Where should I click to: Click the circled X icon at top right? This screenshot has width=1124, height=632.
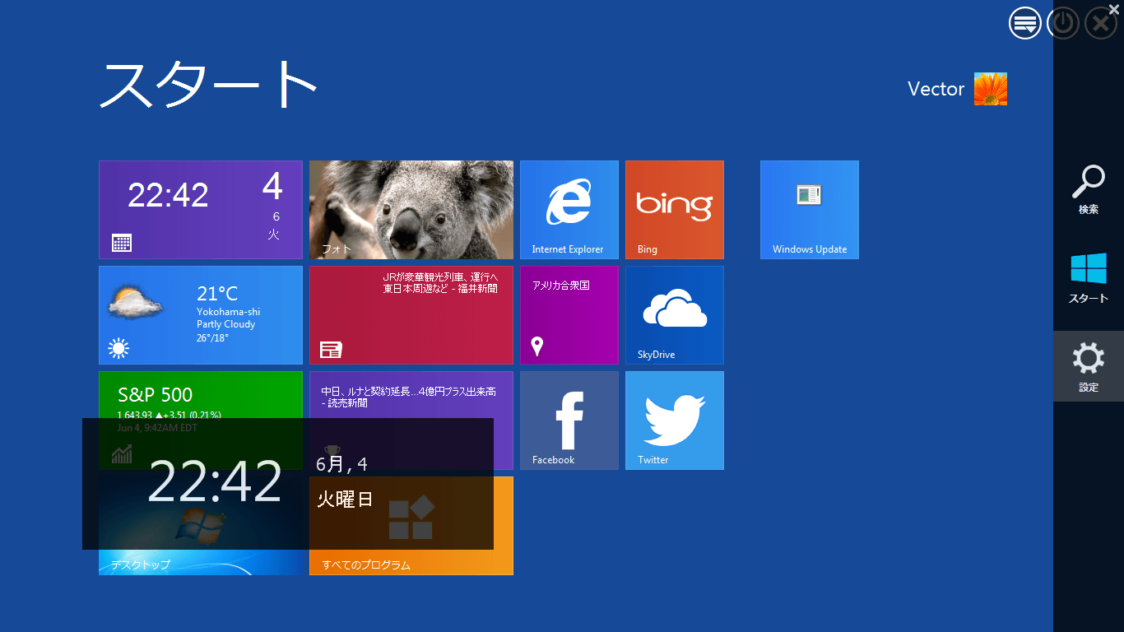[x=1101, y=23]
